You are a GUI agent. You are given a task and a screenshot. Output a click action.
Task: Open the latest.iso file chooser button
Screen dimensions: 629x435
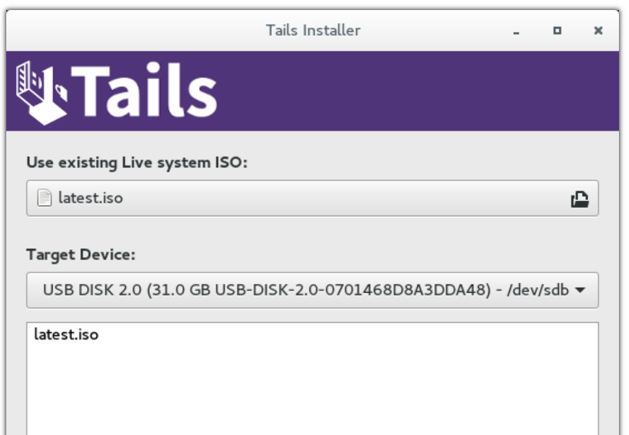313,198
